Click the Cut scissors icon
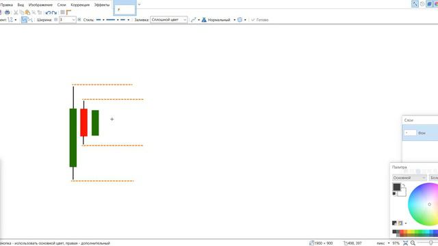This screenshot has width=438, height=246. [x=16, y=12]
